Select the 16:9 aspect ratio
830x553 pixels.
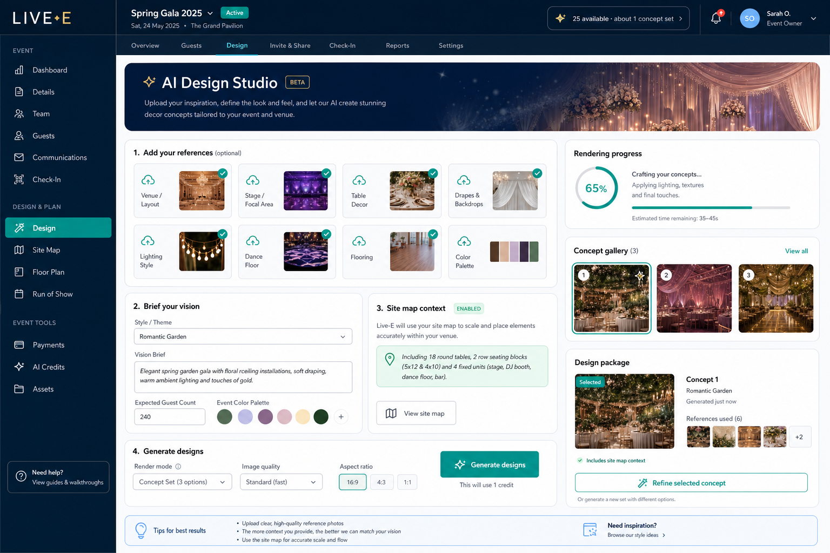coord(353,482)
